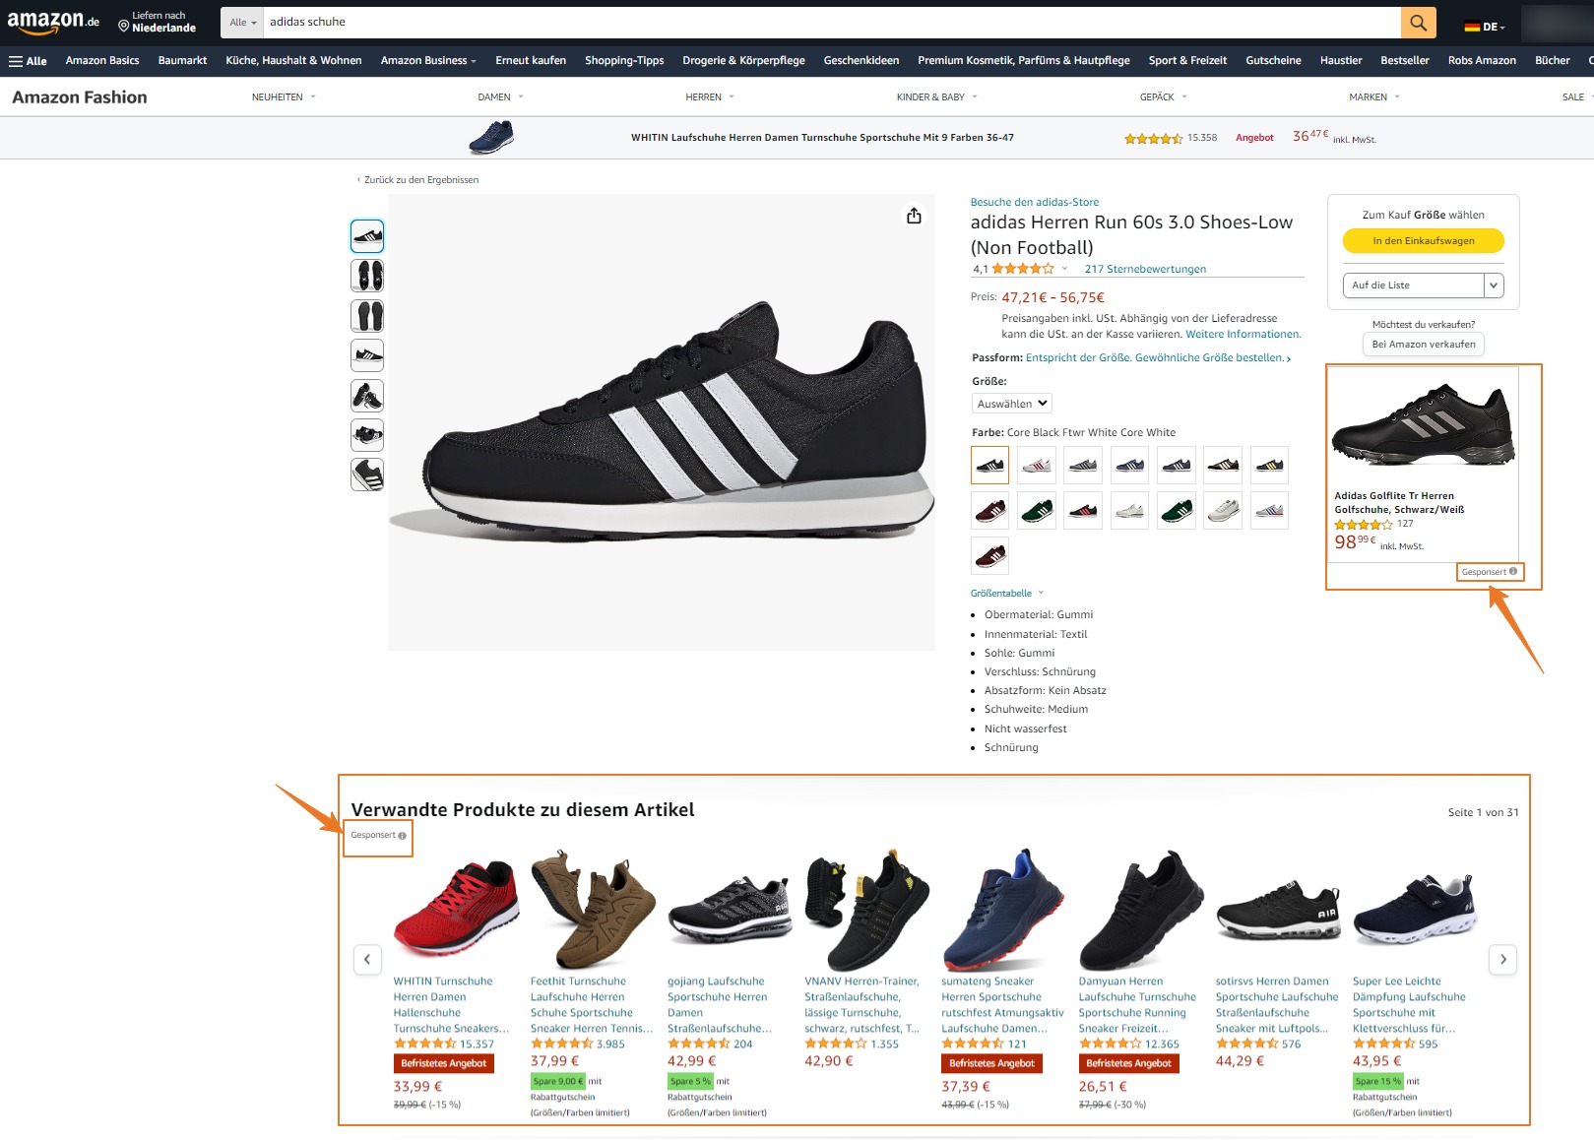This screenshot has width=1594, height=1140.
Task: Expand MARKEN fashion menu
Action: 1373,97
